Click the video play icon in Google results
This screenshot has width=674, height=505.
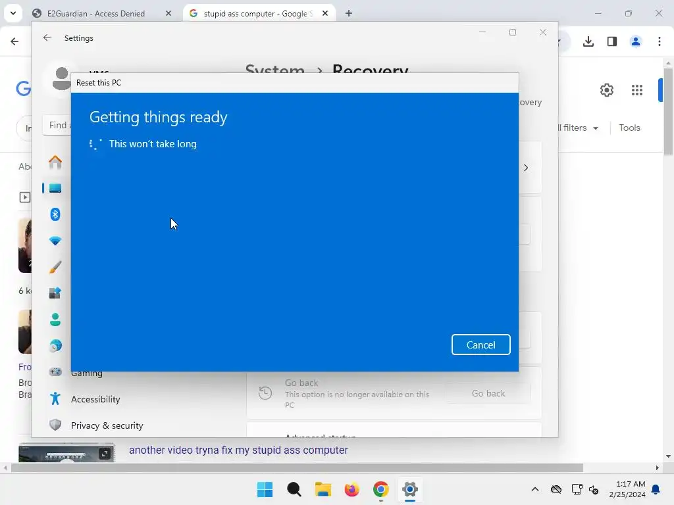coord(24,197)
